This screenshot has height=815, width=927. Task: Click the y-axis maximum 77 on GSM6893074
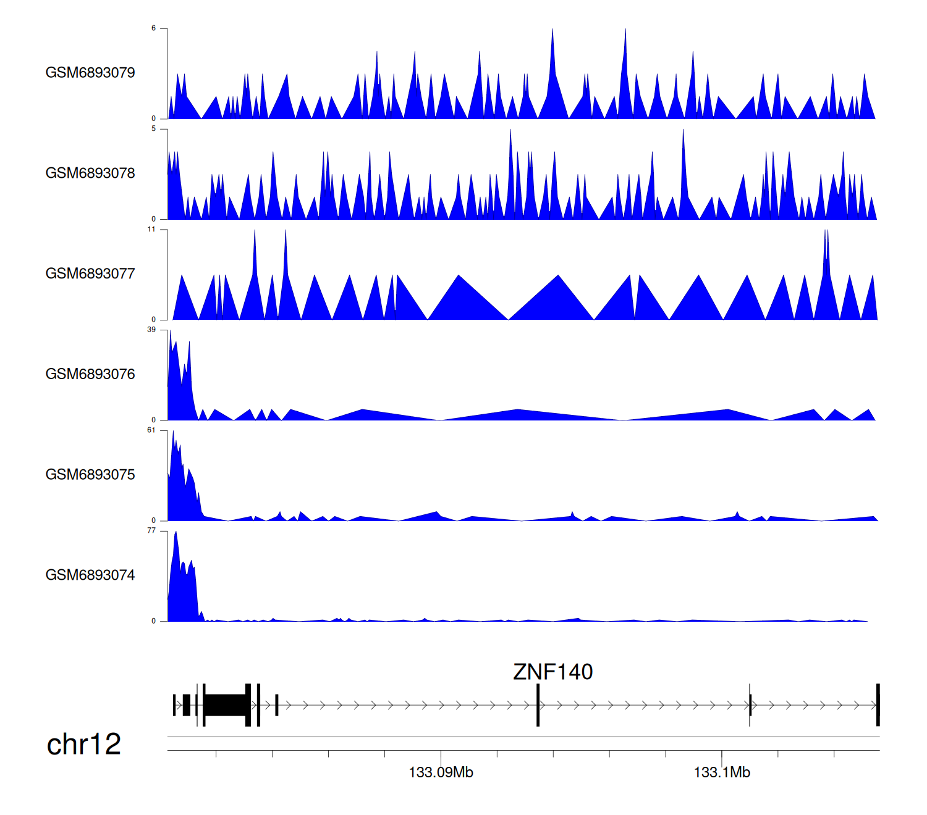[x=151, y=530]
